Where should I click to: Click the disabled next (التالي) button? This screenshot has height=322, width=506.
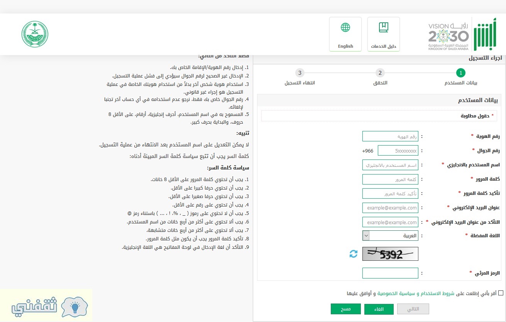(x=413, y=309)
